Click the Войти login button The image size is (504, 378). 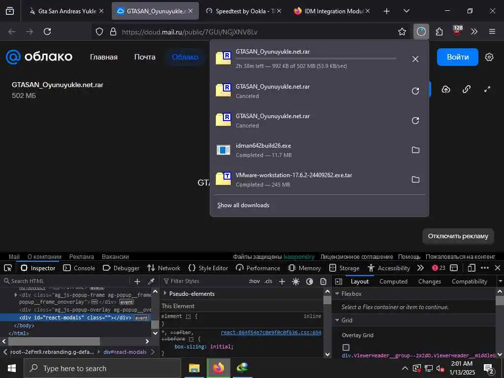click(457, 57)
